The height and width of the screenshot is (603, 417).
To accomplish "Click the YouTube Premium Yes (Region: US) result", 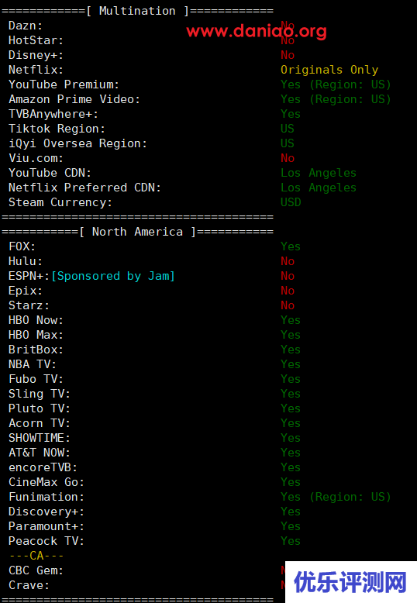I will [x=336, y=84].
